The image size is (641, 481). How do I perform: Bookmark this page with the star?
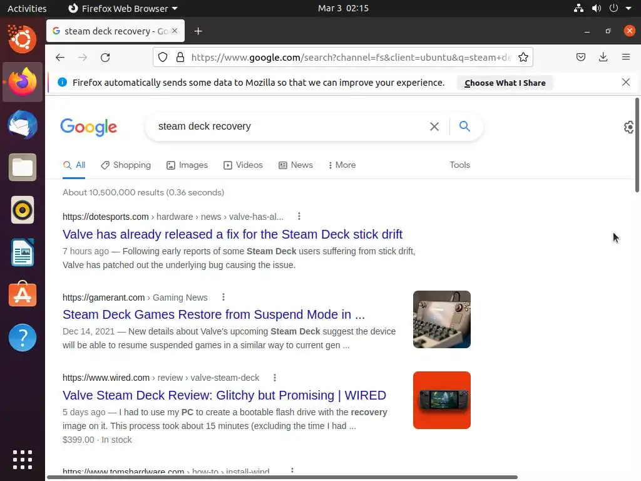coord(523,57)
